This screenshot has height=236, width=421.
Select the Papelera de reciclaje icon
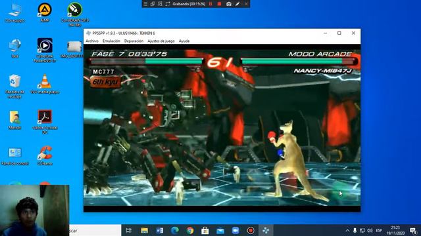pos(14,86)
